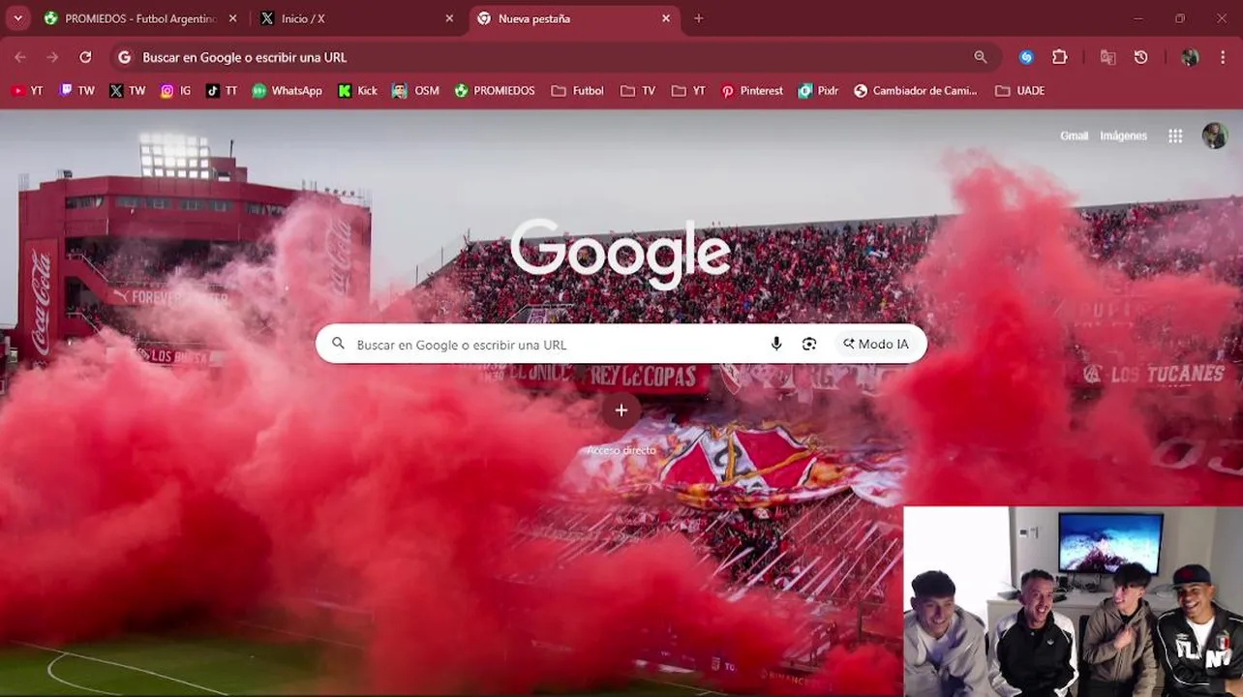Click the Google search box
Viewport: 1243px width, 697px height.
[621, 344]
